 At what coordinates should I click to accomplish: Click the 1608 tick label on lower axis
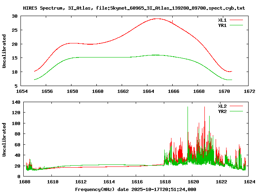tap(24, 182)
